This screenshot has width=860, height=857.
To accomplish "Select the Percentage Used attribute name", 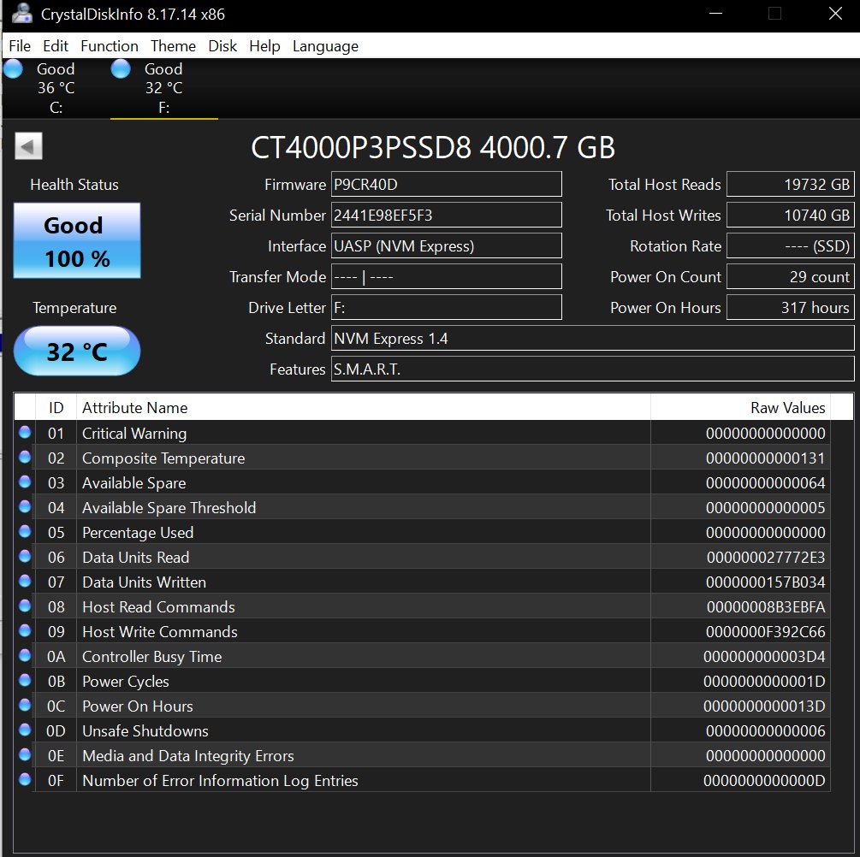I will (x=138, y=532).
